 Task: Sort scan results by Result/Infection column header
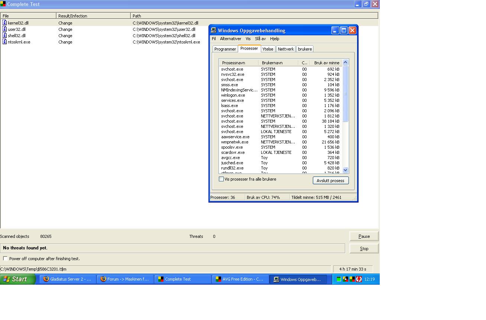pos(93,16)
